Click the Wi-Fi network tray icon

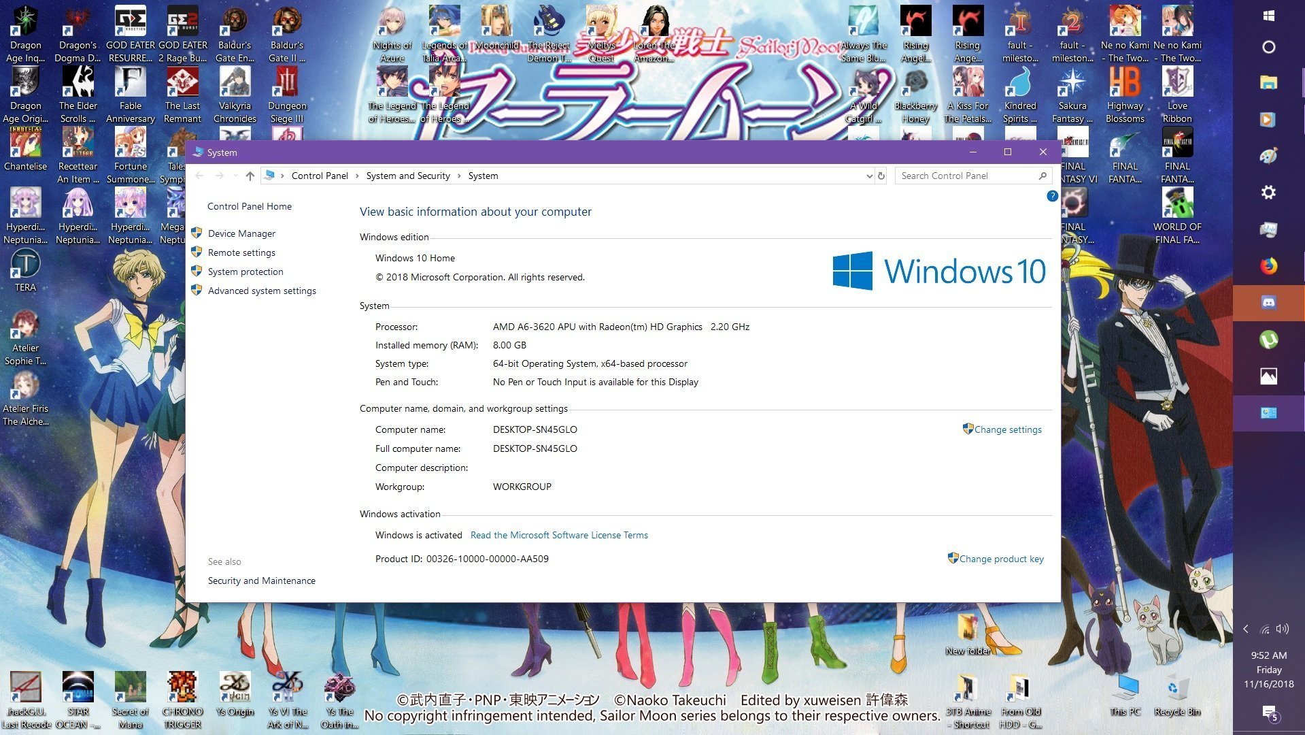tap(1264, 629)
